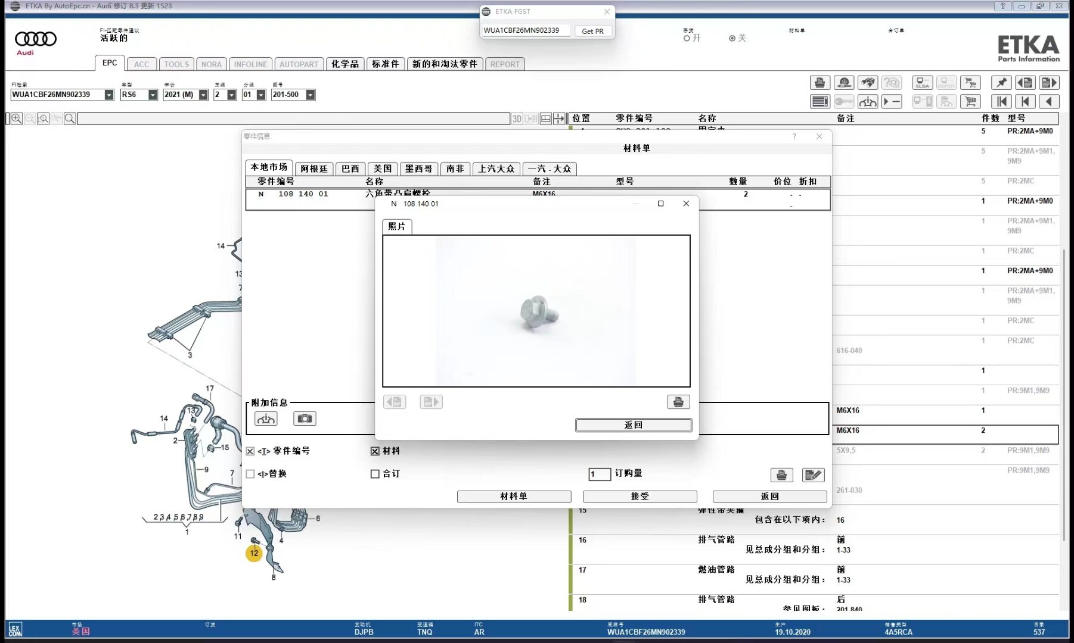This screenshot has width=1074, height=643.
Task: Click the 返回 button next to 接受
Action: [x=770, y=497]
